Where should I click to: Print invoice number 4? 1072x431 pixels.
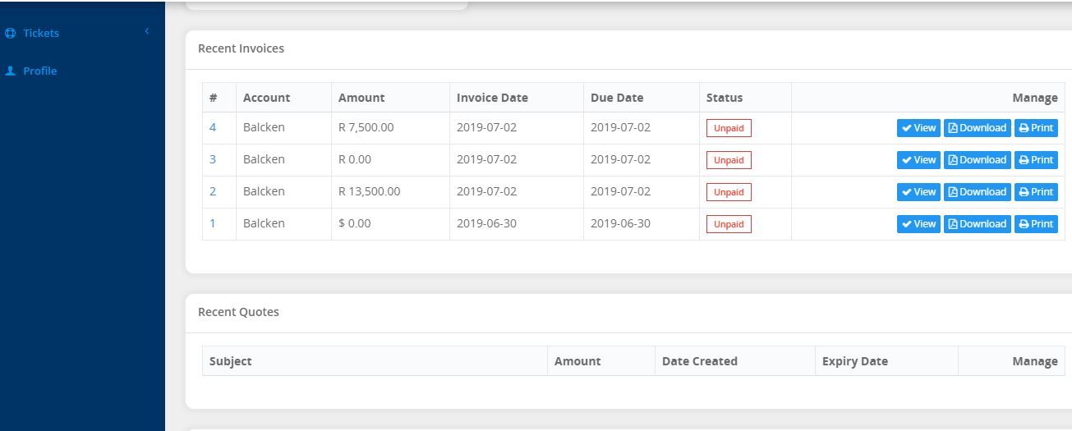point(1036,128)
